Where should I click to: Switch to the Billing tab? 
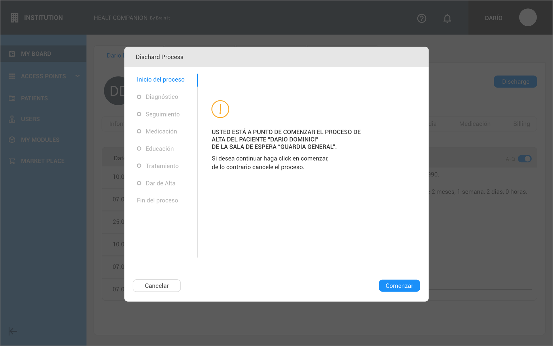(x=521, y=124)
